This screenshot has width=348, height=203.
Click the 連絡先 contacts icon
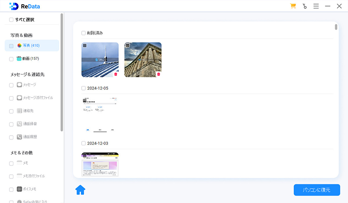coord(19,111)
